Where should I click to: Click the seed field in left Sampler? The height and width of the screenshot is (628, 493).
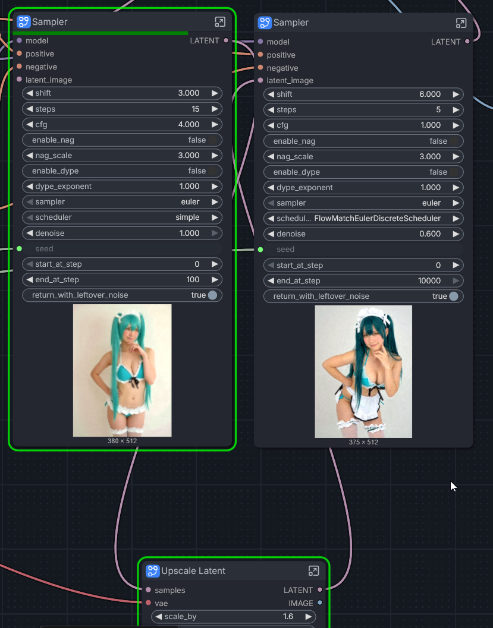click(x=123, y=249)
